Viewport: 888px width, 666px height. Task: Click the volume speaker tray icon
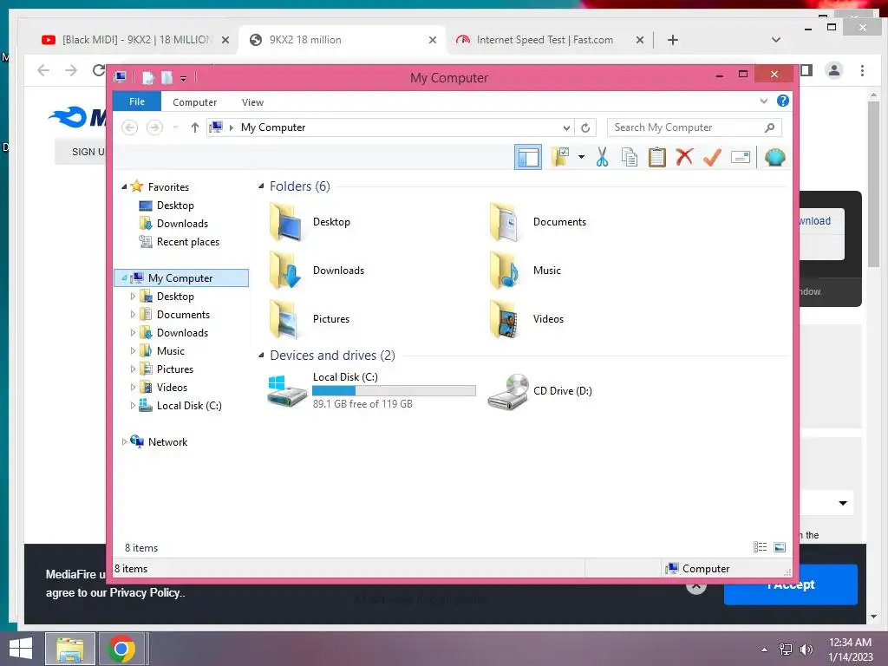point(806,649)
